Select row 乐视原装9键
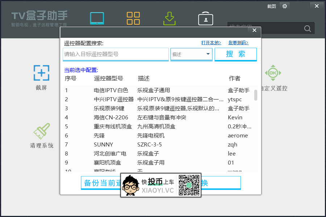This screenshot has width=326, height=217. 158,109
